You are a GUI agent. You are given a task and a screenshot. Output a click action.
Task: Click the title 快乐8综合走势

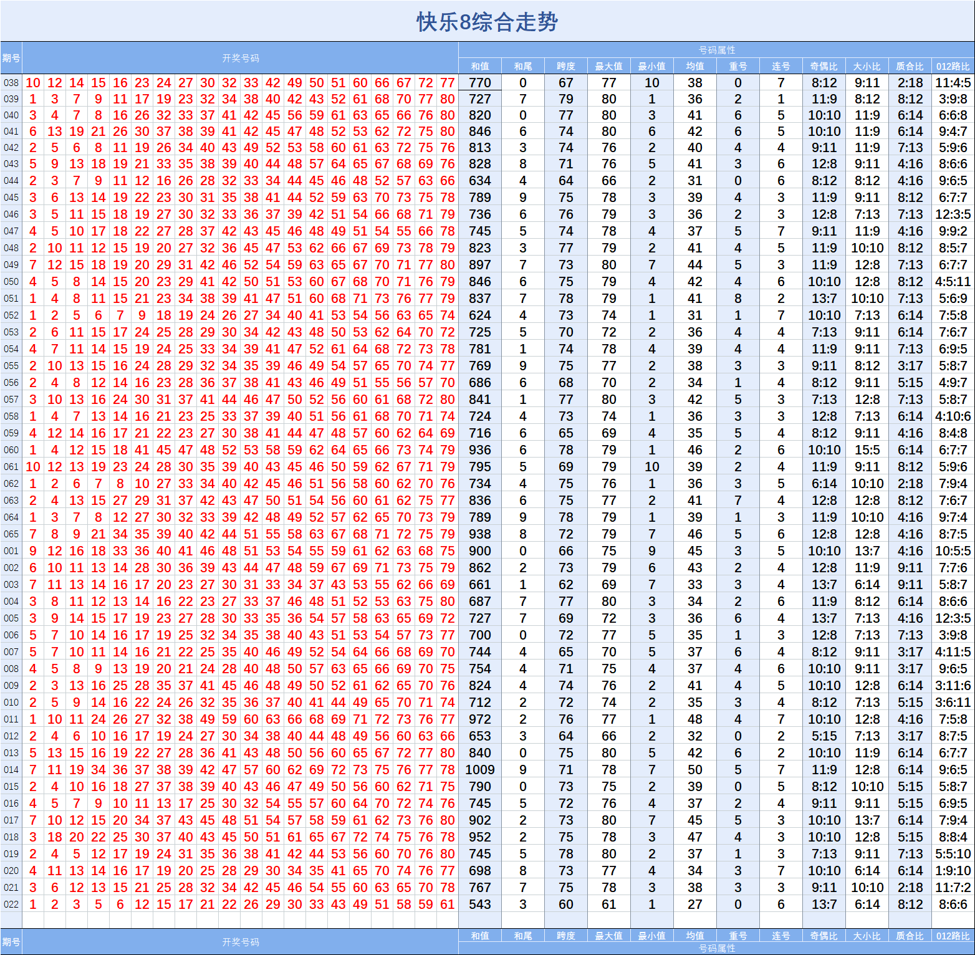pos(487,22)
